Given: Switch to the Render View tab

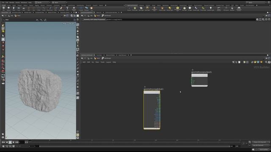Looking at the screenshot, I should (x=28, y=12).
